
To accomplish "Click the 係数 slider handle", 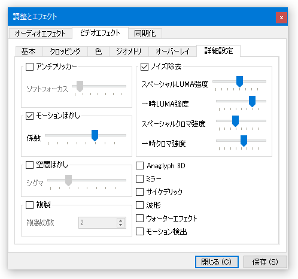I will 95,135.
